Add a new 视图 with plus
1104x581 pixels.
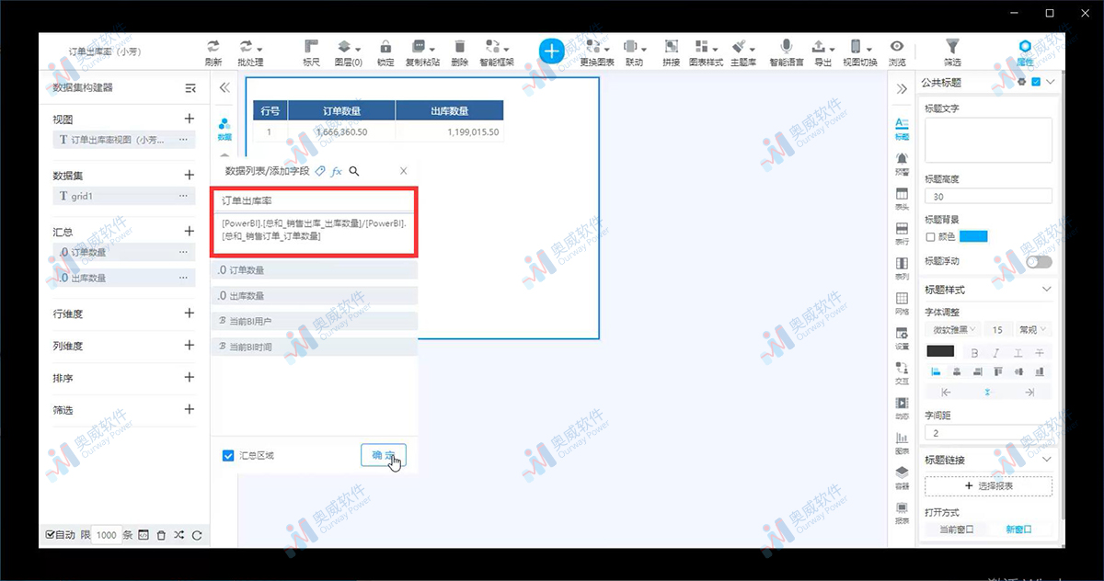pos(190,119)
